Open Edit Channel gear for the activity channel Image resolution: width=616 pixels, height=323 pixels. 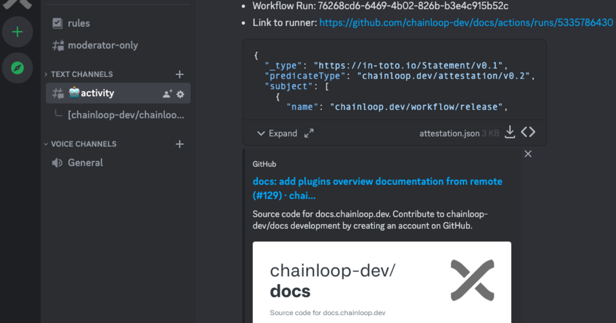coord(181,94)
